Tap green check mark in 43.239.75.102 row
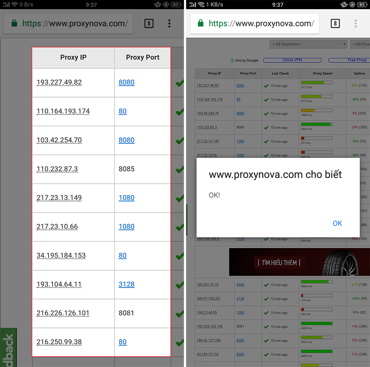The image size is (370, 367). (x=266, y=355)
